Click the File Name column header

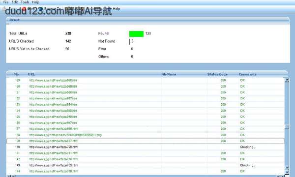169,74
